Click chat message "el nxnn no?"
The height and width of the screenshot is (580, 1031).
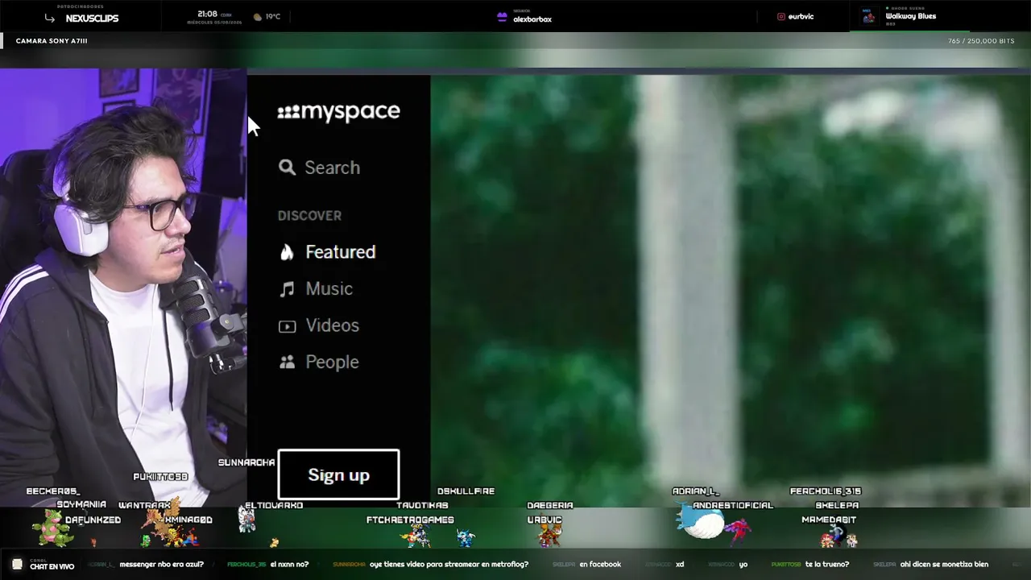click(289, 565)
